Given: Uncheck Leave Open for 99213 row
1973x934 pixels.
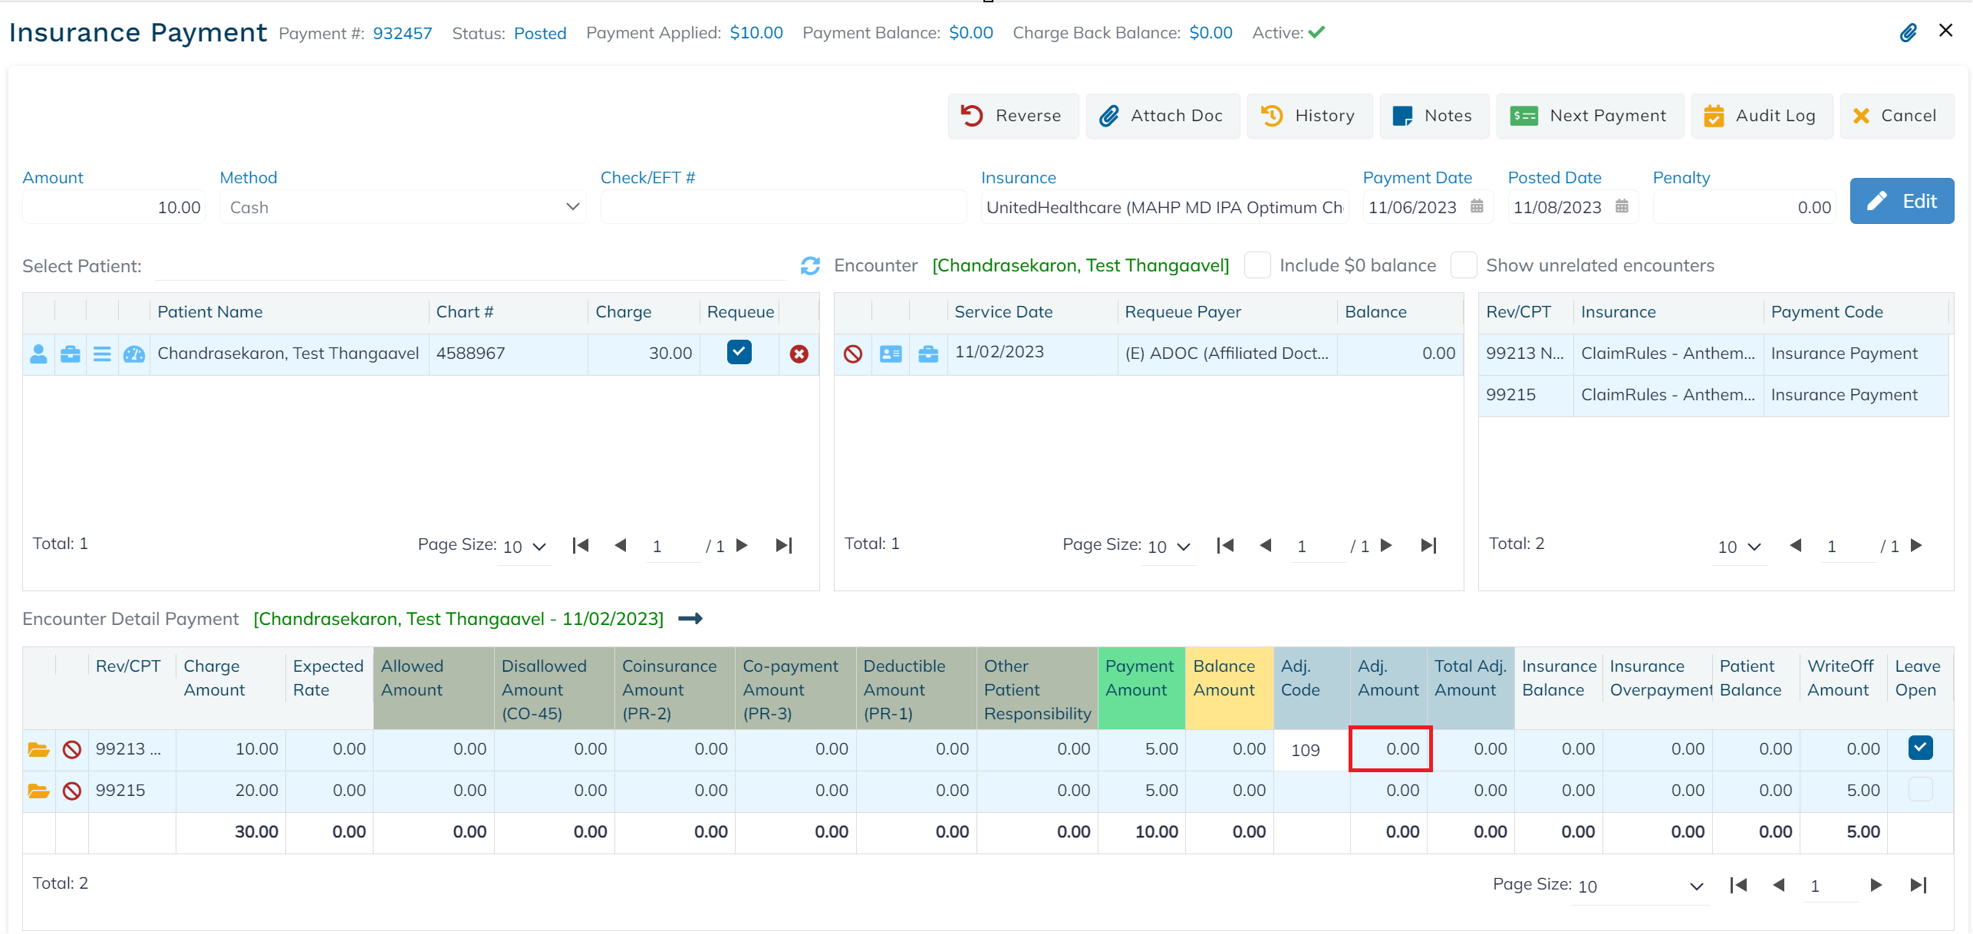Looking at the screenshot, I should [1920, 748].
